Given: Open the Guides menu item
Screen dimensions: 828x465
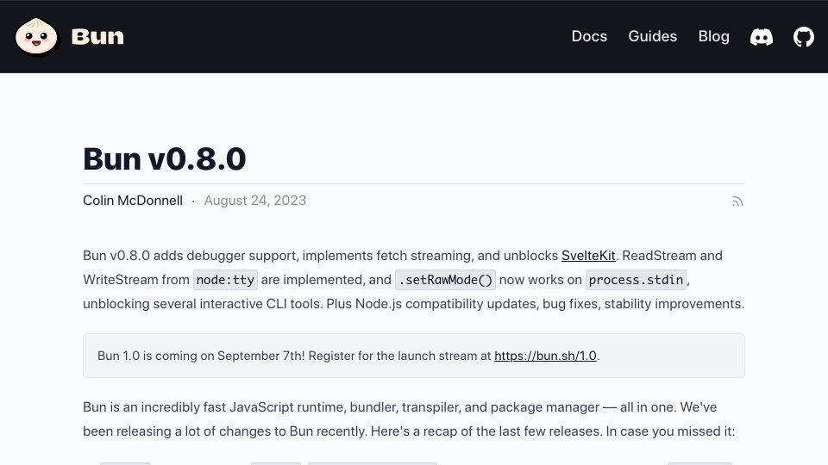Looking at the screenshot, I should tap(653, 36).
